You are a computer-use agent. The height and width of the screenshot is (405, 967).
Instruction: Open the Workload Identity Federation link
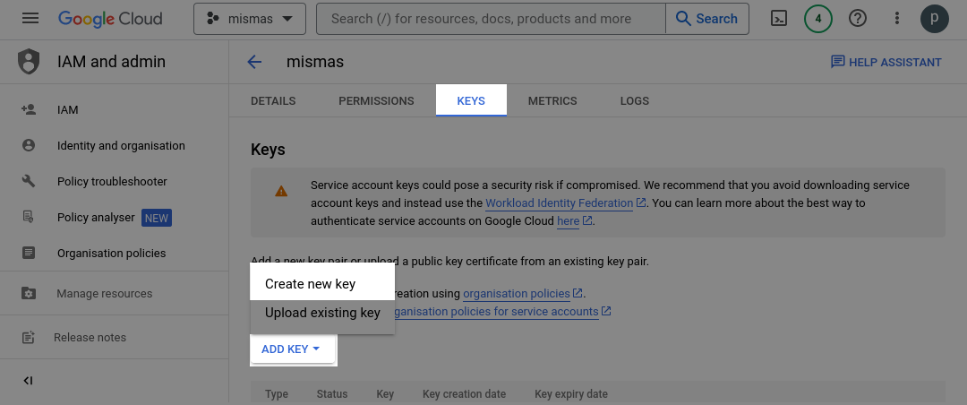[559, 203]
